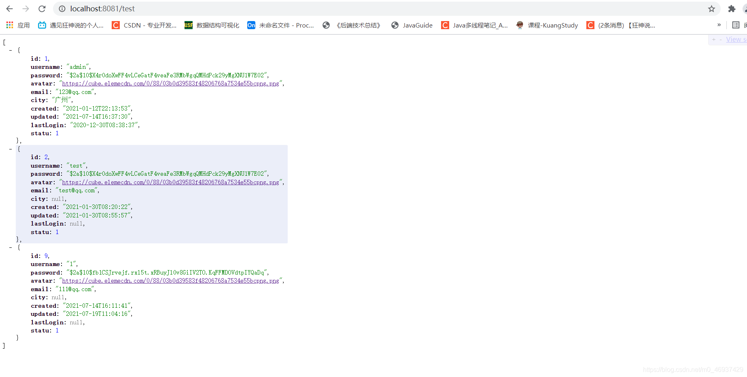The height and width of the screenshot is (377, 747).
Task: Select the updated value "2021-01-30T08:55:57"
Action: pyautogui.click(x=97, y=215)
